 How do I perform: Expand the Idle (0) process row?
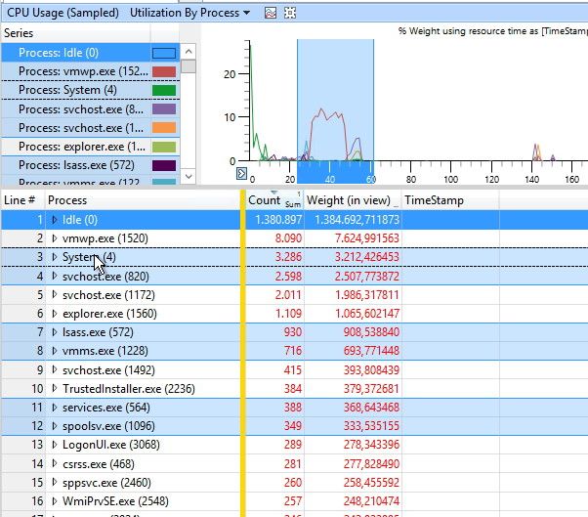(54, 220)
